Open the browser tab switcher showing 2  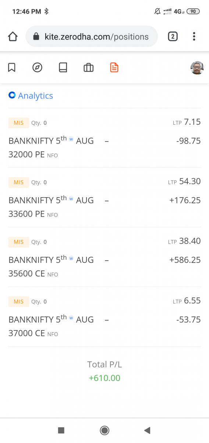(173, 36)
